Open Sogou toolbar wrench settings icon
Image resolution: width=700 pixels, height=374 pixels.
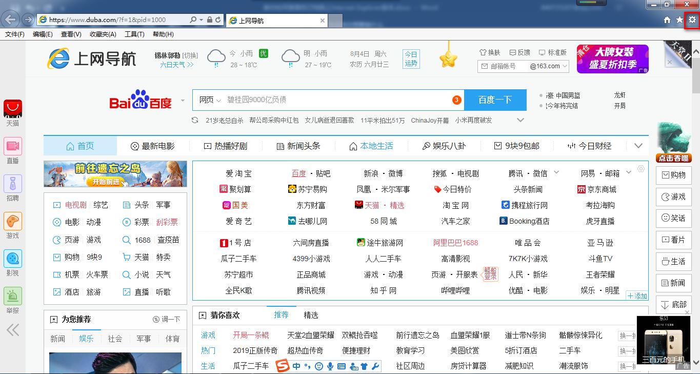point(375,366)
